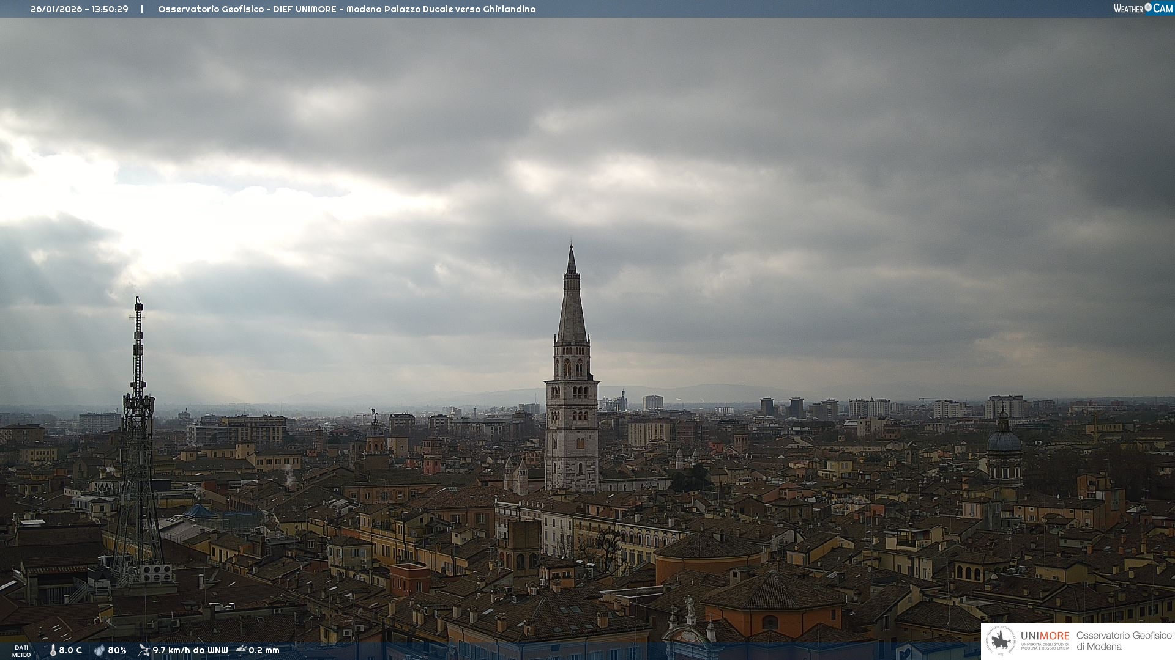Click the camera lens in the WeatherCam logo
Viewport: 1175px width, 660px height.
(1148, 7)
